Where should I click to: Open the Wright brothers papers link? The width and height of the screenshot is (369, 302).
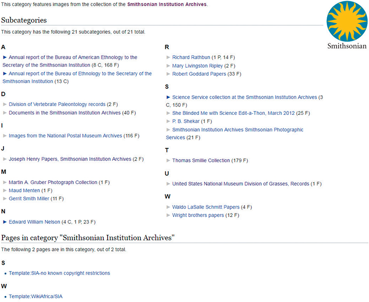[198, 215]
